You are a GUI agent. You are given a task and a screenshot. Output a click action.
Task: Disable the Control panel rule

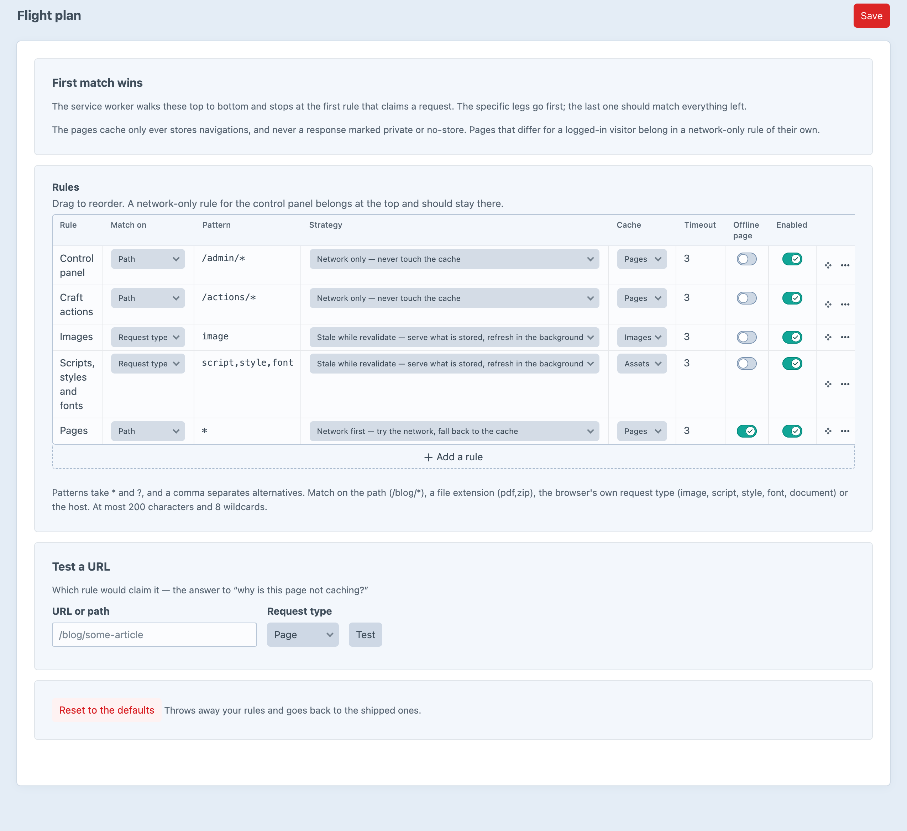point(792,259)
